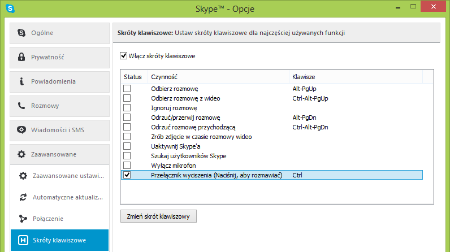Select the Uaktywnij Skype'a row text
Image resolution: width=450 pixels, height=252 pixels.
(176, 146)
